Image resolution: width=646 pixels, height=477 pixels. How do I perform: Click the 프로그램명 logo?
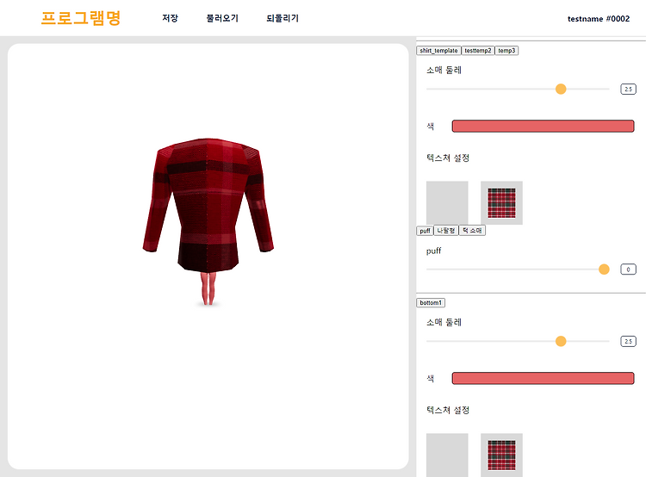click(81, 18)
